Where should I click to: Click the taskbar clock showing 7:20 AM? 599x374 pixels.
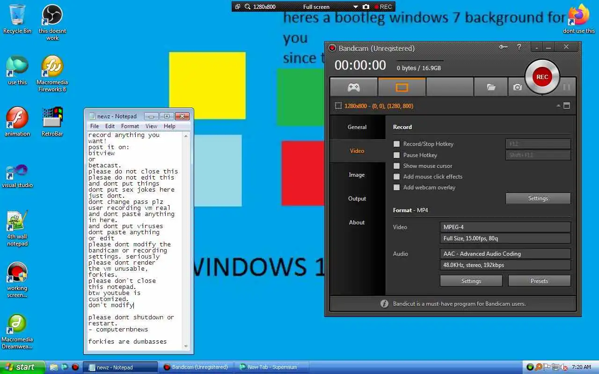click(581, 367)
